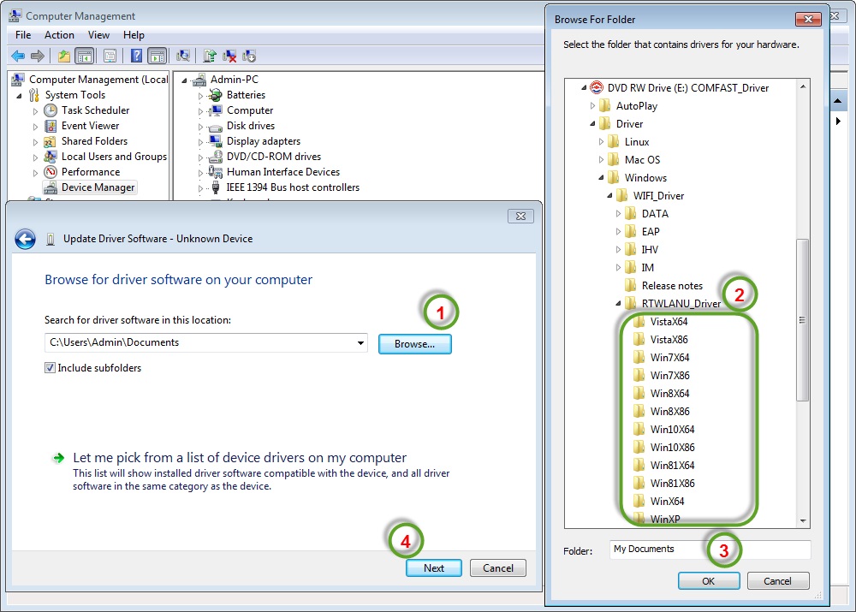Click the Uninstall device red X icon
This screenshot has width=856, height=612.
(229, 56)
